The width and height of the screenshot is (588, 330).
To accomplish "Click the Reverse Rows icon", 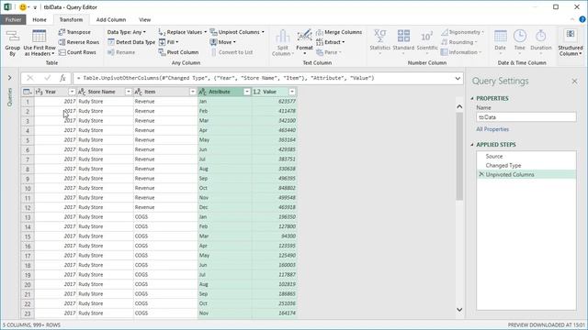I will [62, 42].
